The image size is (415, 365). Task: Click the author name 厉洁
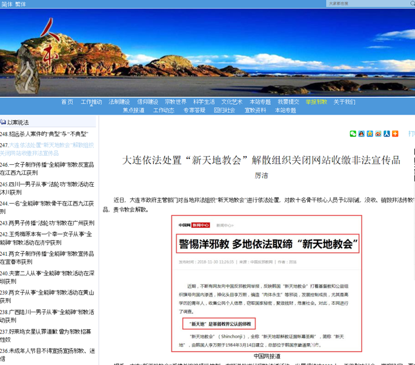tap(261, 175)
